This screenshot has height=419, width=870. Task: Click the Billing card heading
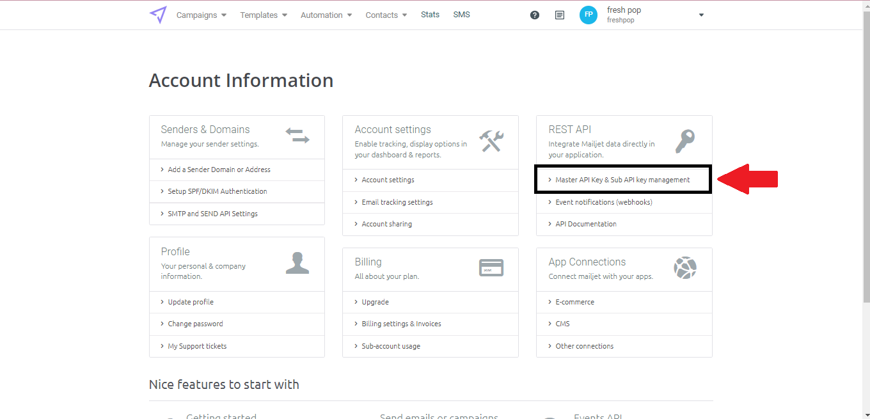coord(368,262)
